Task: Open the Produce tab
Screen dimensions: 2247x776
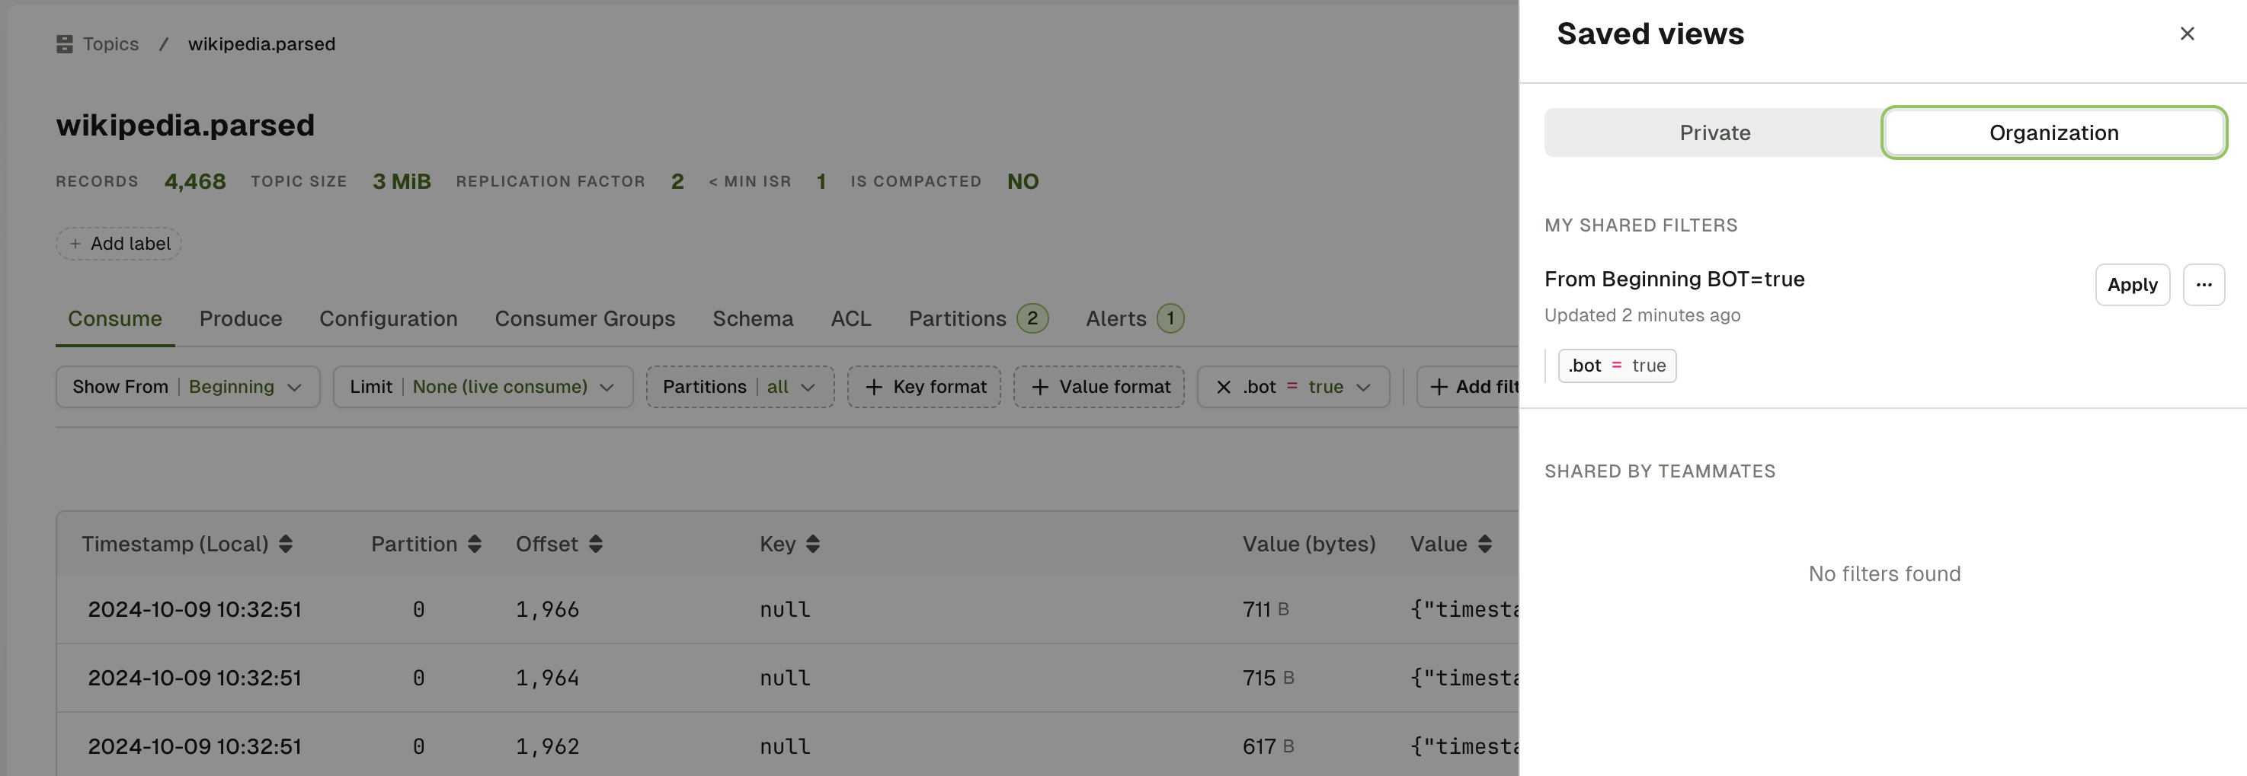Action: [241, 318]
